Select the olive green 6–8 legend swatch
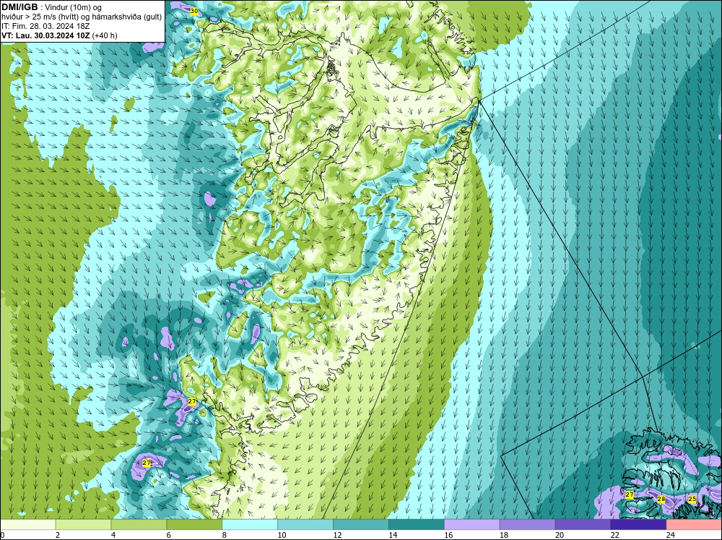Viewport: 722px width, 540px height. click(x=194, y=525)
